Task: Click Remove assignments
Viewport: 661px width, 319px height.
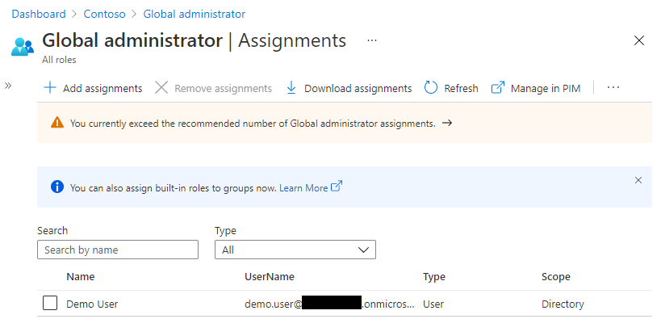Action: [x=213, y=88]
